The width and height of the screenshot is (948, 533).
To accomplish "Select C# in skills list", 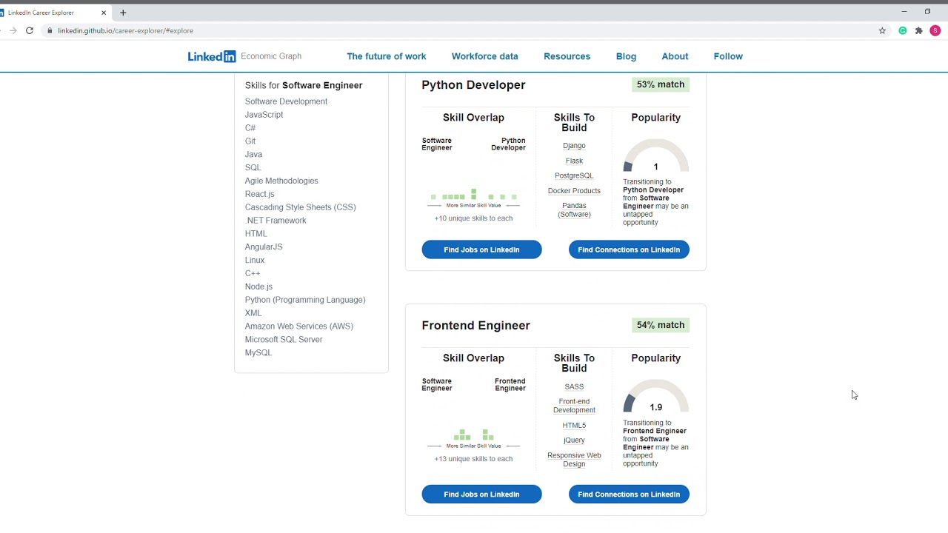I will pyautogui.click(x=250, y=128).
